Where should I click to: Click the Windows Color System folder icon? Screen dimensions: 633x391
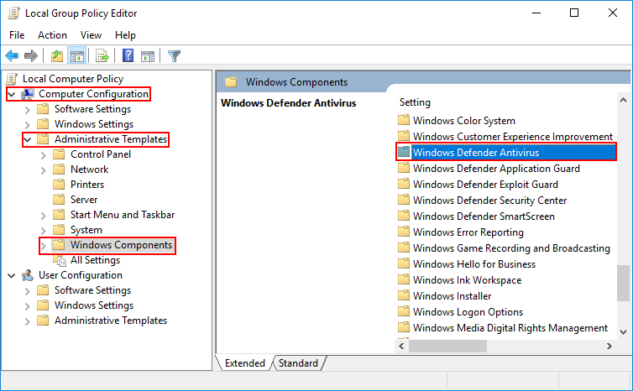pos(404,120)
